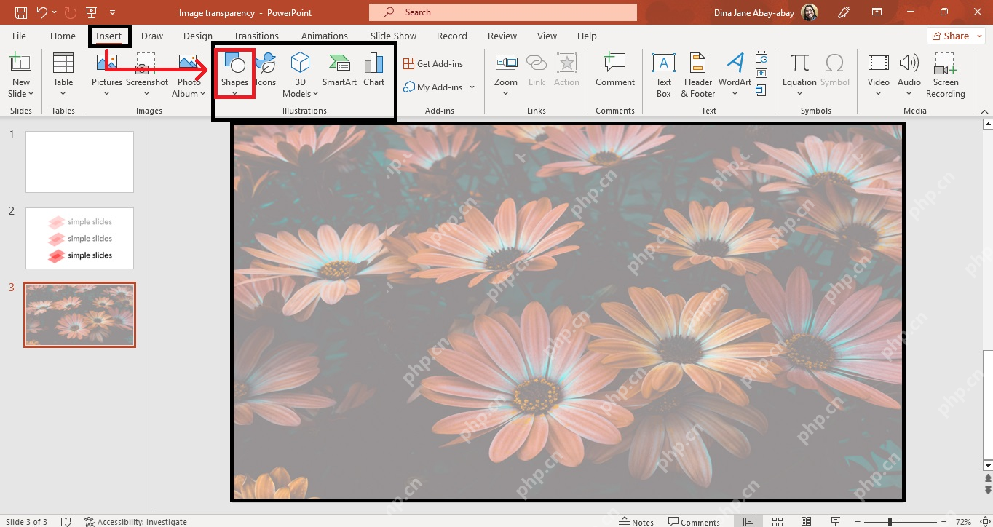993x527 pixels.
Task: Open the My Add-ins dropdown arrow
Action: click(x=472, y=87)
